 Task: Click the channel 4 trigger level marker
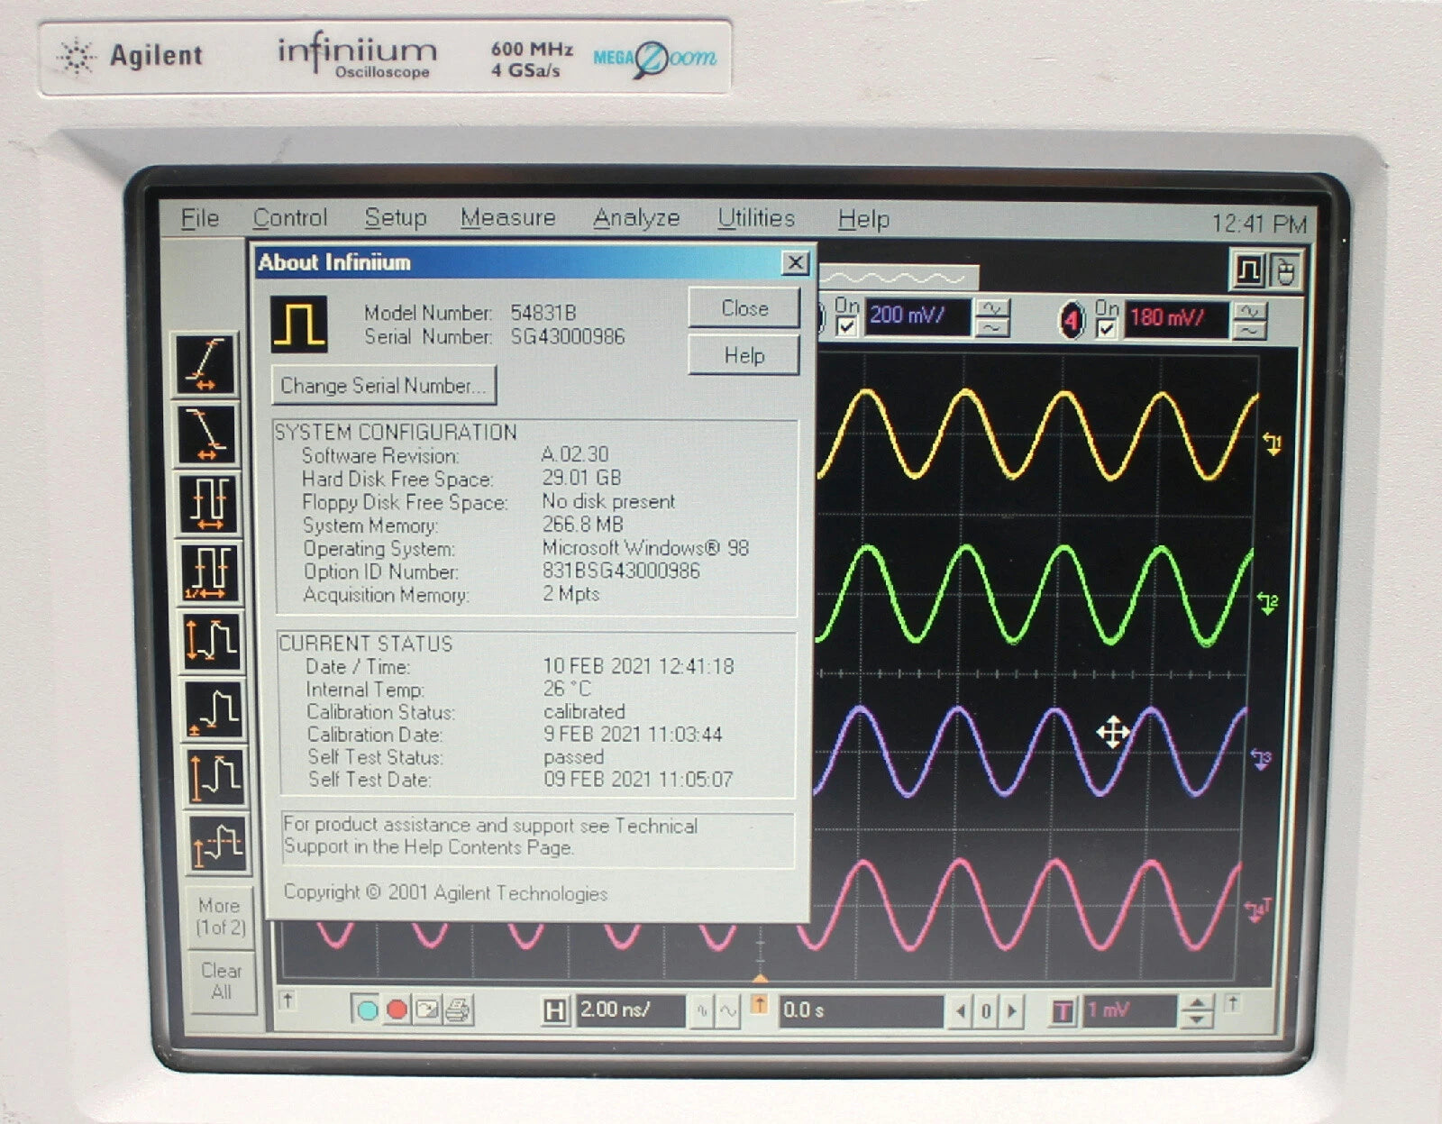(1258, 910)
